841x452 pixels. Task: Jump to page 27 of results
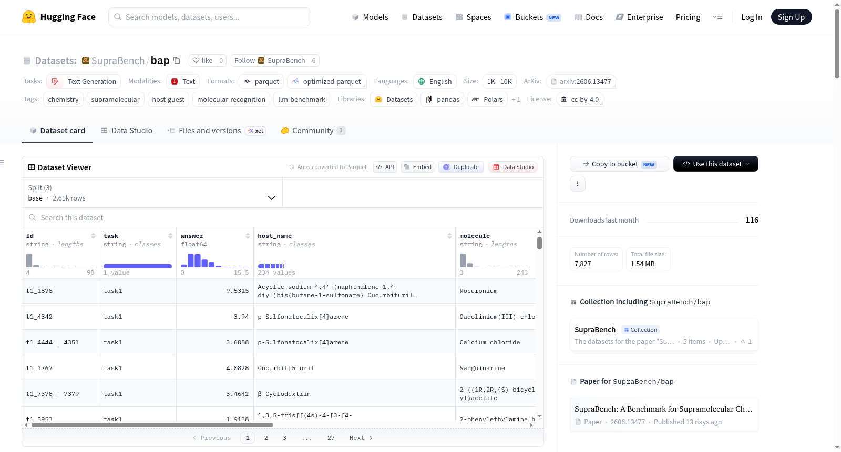coord(331,438)
